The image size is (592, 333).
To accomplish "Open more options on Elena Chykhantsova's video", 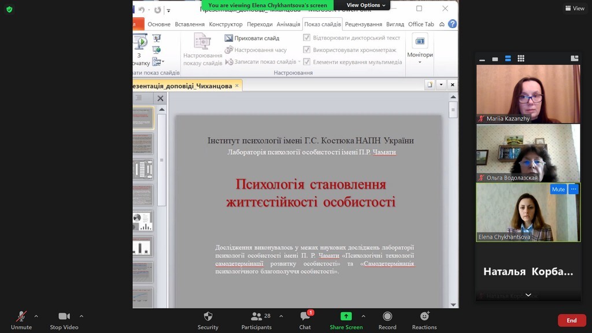I will 573,189.
